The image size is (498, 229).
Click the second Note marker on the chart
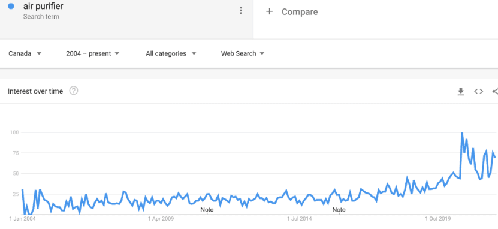pyautogui.click(x=339, y=210)
